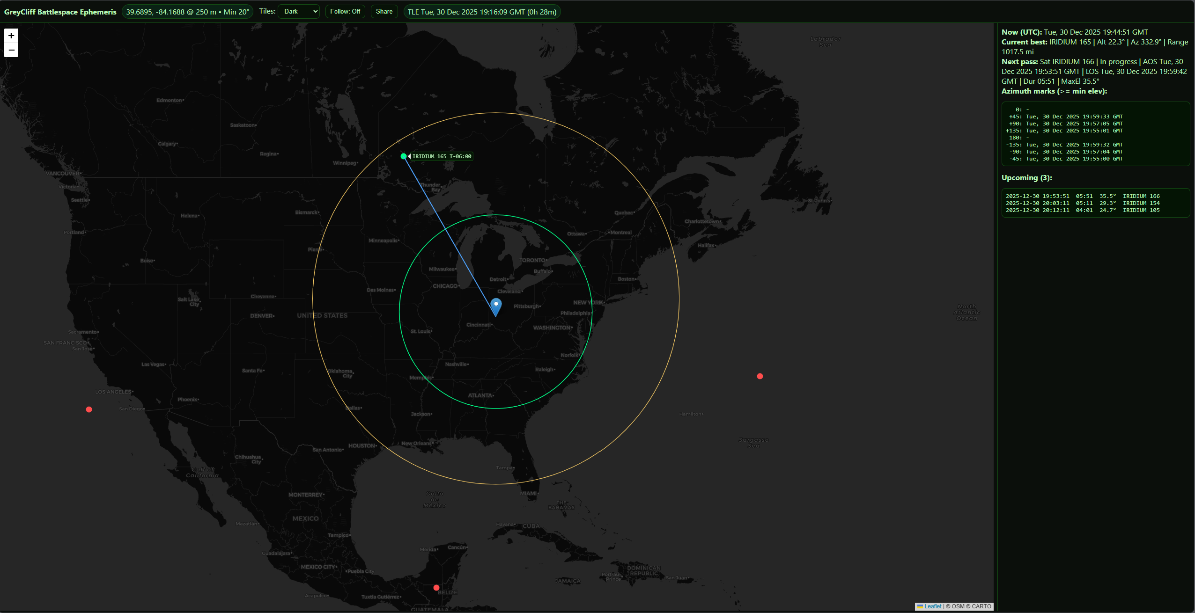Select the IRIDIUM 165 satellite marker
Image resolution: width=1195 pixels, height=613 pixels.
(x=404, y=156)
